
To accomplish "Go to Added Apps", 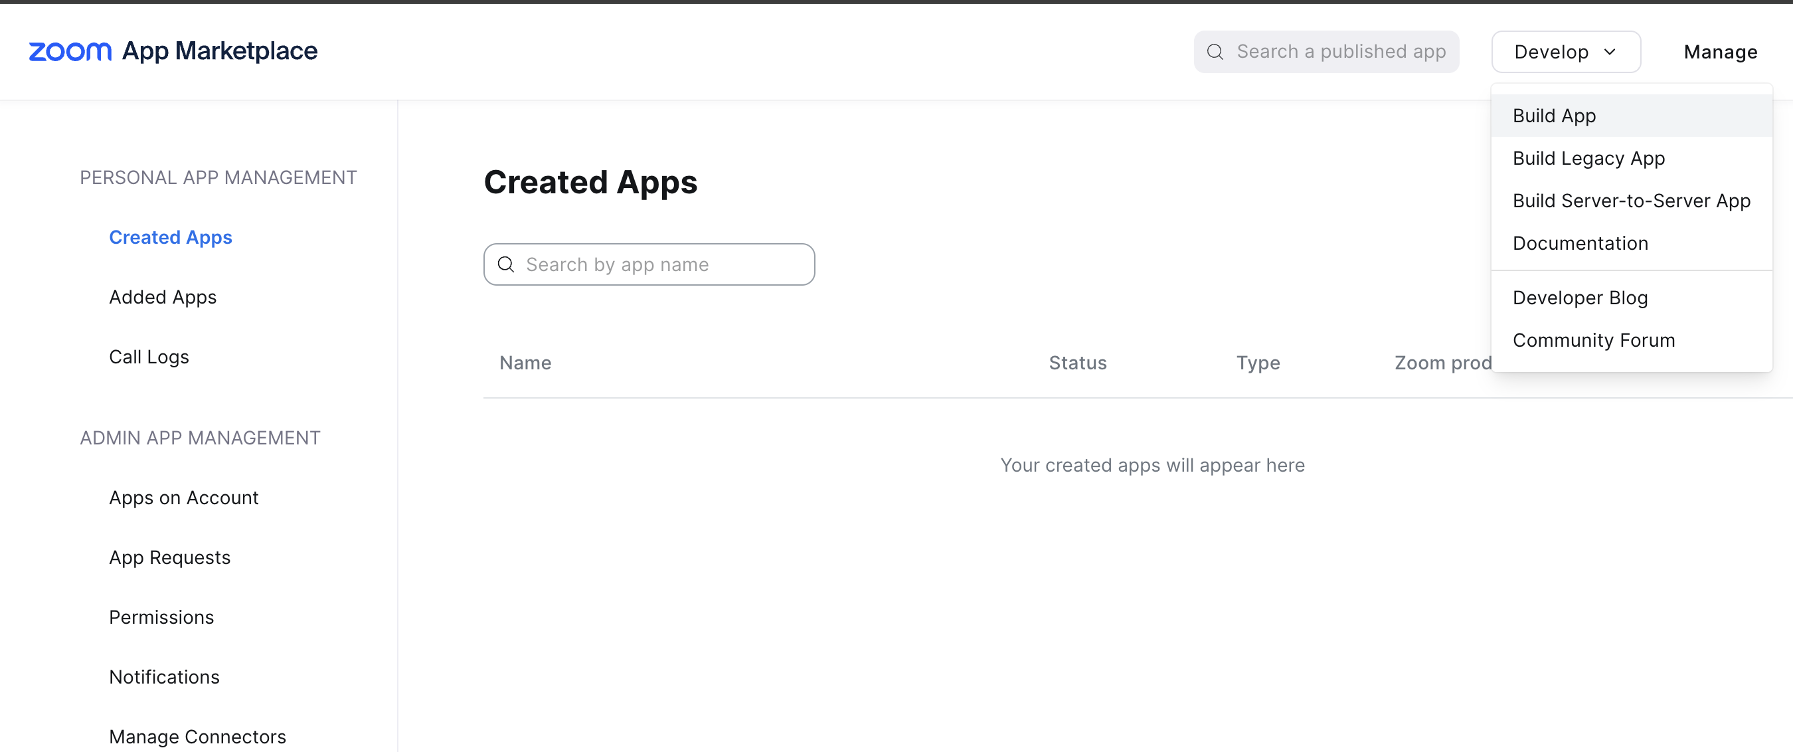I will pos(162,297).
